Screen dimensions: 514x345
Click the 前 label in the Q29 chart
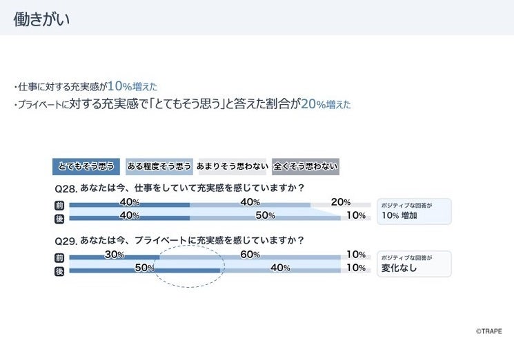59,257
